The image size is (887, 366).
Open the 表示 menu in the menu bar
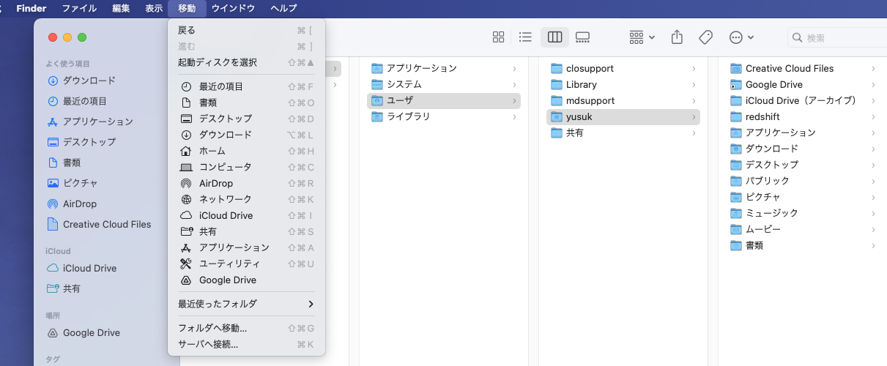coord(154,8)
